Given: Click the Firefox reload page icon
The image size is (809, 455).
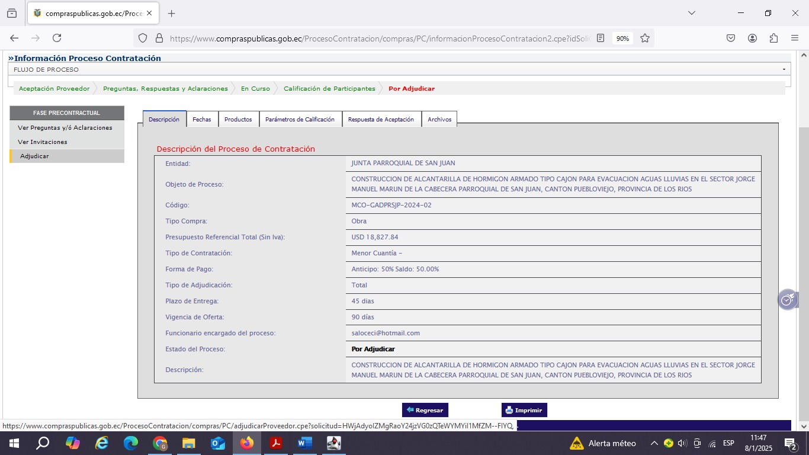Looking at the screenshot, I should (x=57, y=38).
